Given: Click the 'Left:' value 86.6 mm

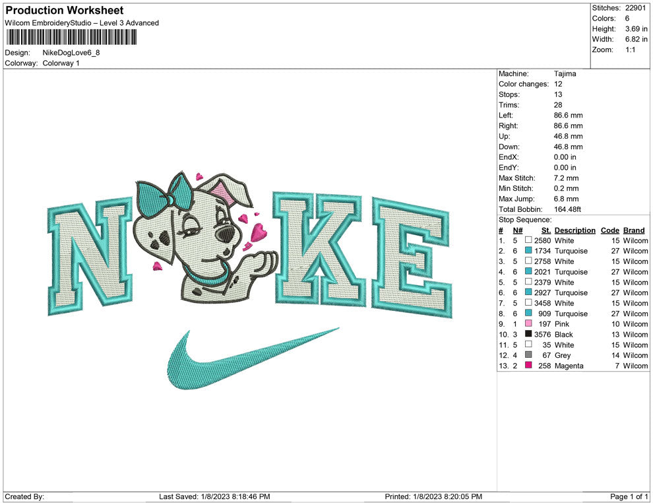Looking at the screenshot, I should point(568,115).
